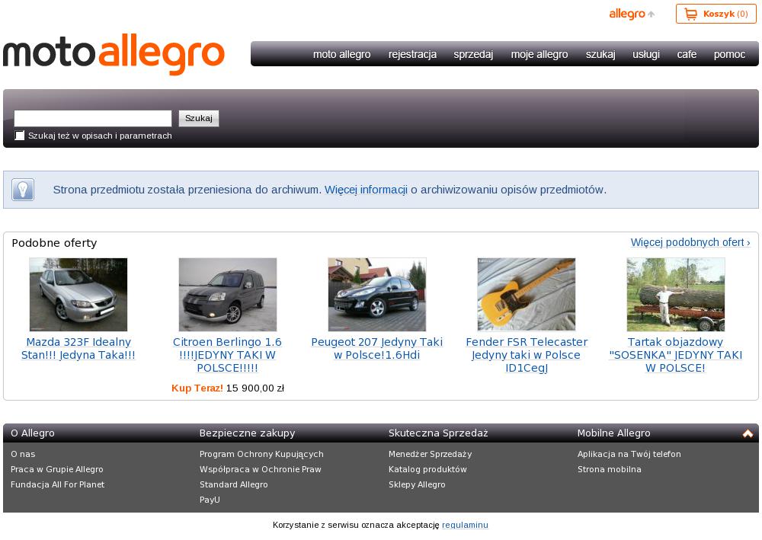Image resolution: width=762 pixels, height=540 pixels.
Task: Click 'O Allegro' footer heading
Action: click(x=33, y=433)
